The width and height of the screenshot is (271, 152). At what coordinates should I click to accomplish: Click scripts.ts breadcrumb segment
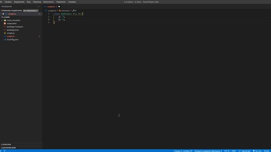click(52, 11)
